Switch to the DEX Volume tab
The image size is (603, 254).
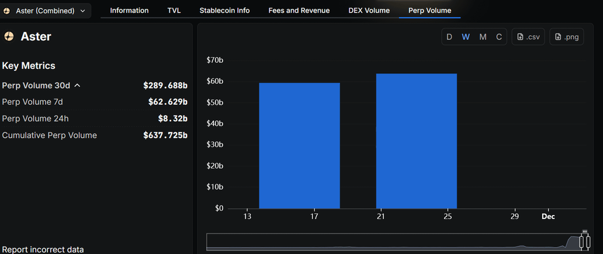[x=369, y=10]
